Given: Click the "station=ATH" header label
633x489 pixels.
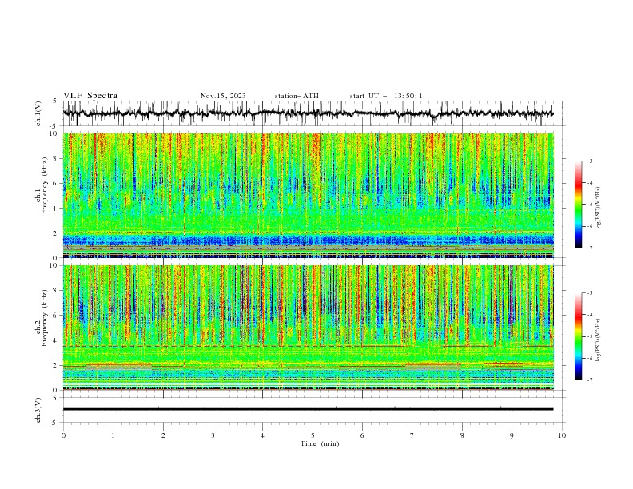Looking at the screenshot, I should pyautogui.click(x=297, y=96).
